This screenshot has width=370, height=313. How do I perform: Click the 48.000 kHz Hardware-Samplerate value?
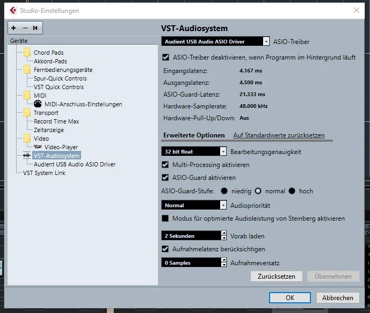pos(253,106)
